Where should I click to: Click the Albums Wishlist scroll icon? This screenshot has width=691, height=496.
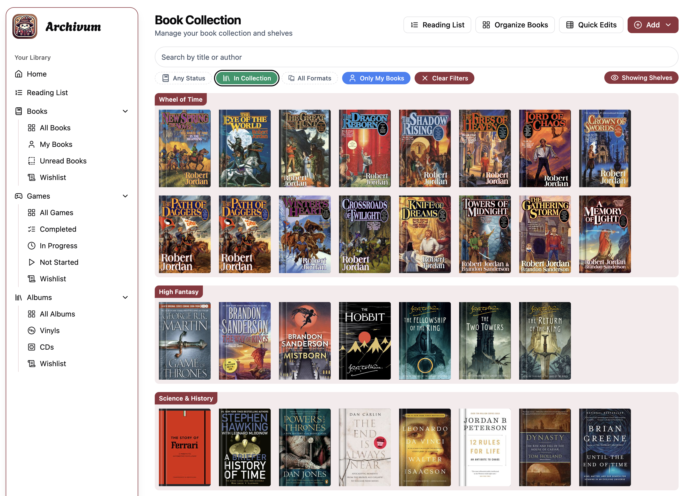coord(31,364)
